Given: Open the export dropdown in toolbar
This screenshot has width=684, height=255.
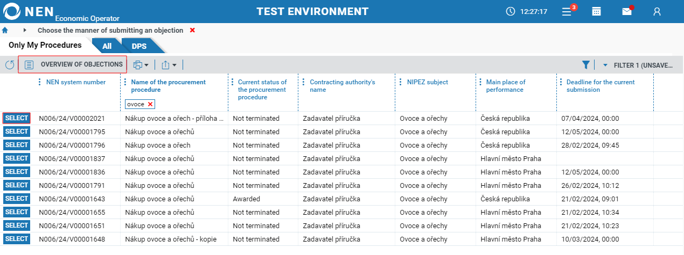Looking at the screenshot, I should tap(169, 65).
